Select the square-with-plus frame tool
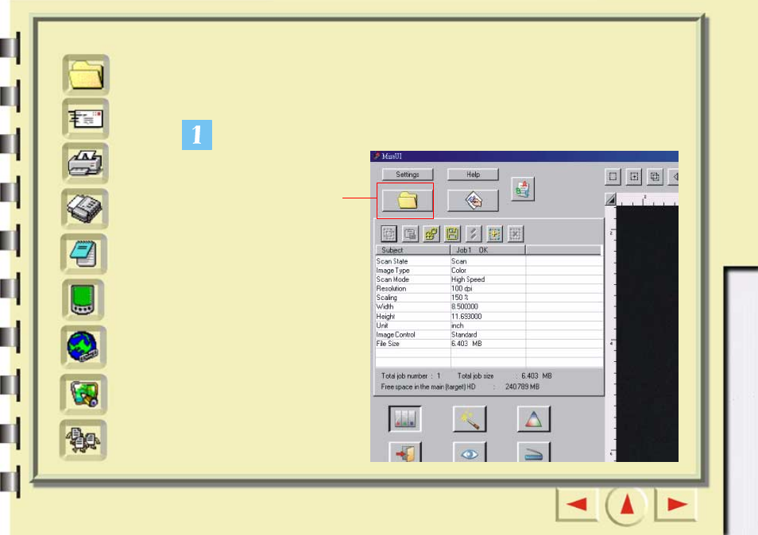 (634, 177)
